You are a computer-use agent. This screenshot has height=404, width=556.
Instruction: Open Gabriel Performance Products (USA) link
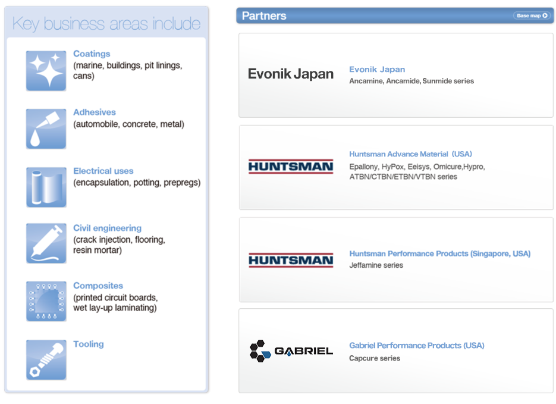coord(417,346)
